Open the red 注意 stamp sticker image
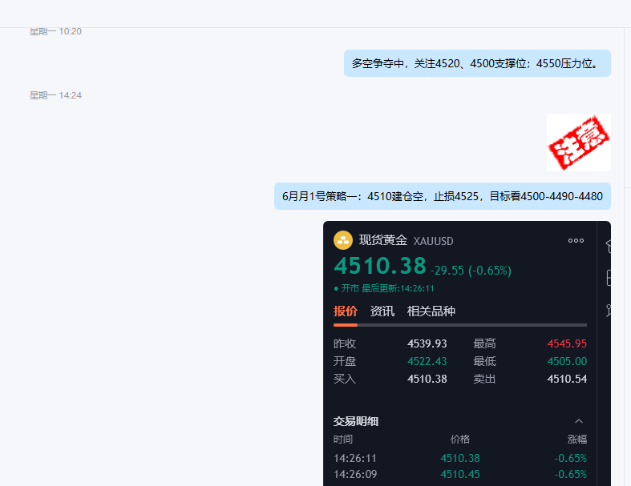631x486 pixels. coord(578,143)
